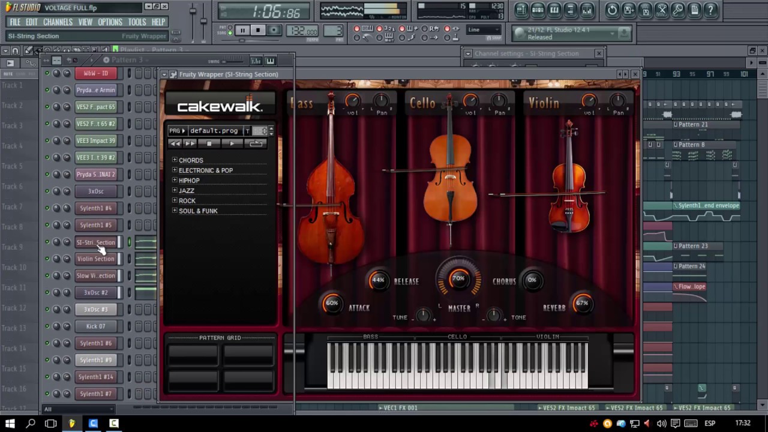The image size is (768, 432).
Task: Click the tempo display showing 132
Action: click(x=303, y=31)
